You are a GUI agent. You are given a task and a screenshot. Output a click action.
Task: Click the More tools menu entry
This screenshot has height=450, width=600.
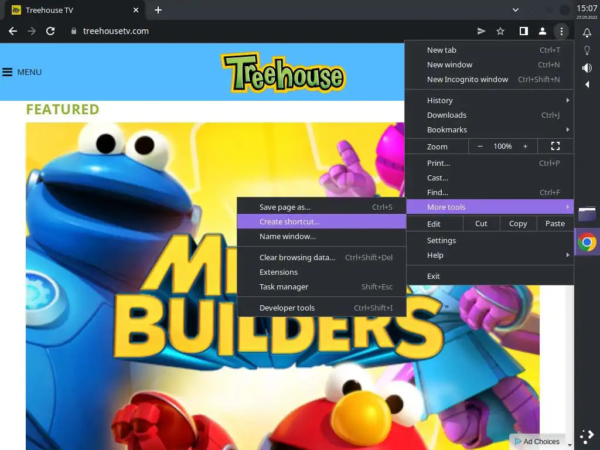point(489,207)
